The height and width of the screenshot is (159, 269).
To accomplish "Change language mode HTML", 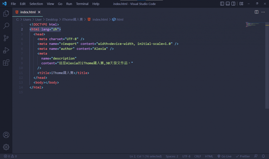I will pyautogui.click(x=209, y=156).
